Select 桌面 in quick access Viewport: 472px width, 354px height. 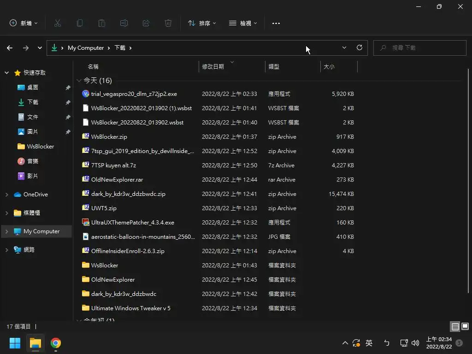click(33, 87)
